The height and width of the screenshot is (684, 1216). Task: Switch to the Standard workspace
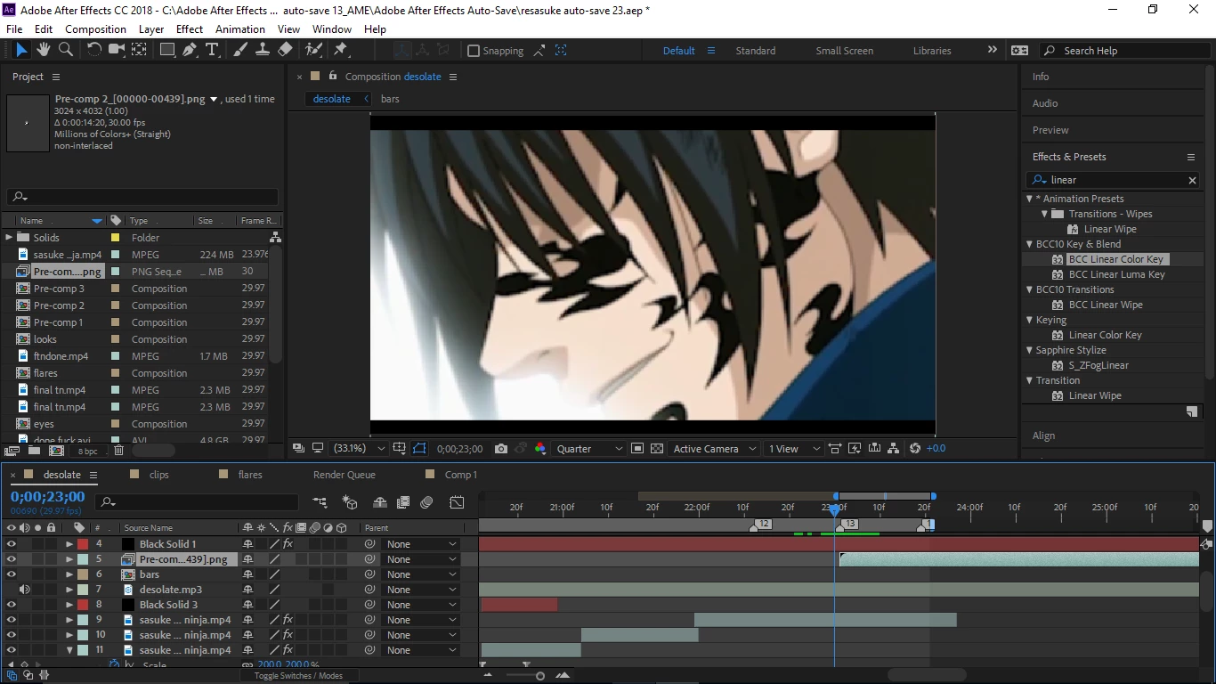pos(755,51)
